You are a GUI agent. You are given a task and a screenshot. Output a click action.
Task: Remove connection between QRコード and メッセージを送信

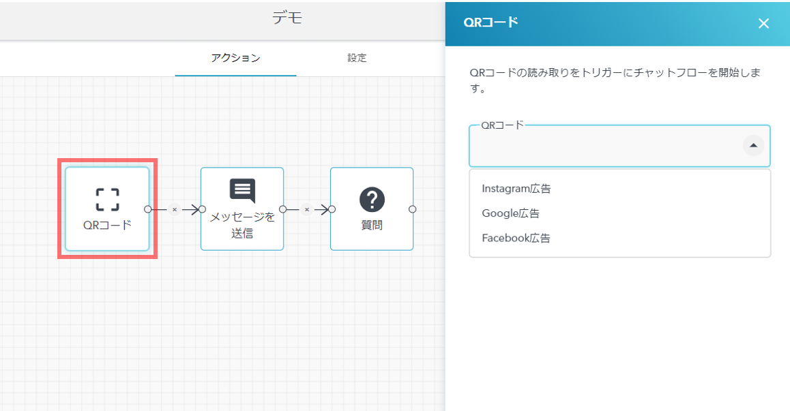point(174,209)
